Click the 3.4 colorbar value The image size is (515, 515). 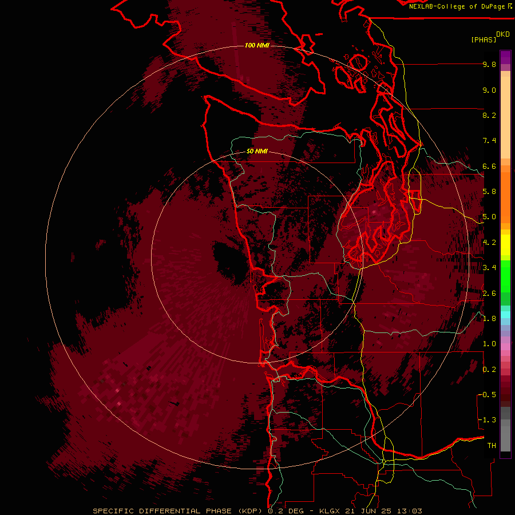click(489, 268)
